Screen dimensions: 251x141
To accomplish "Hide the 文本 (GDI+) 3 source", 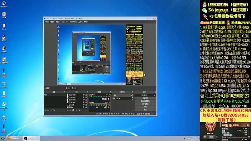I will point(83,97).
